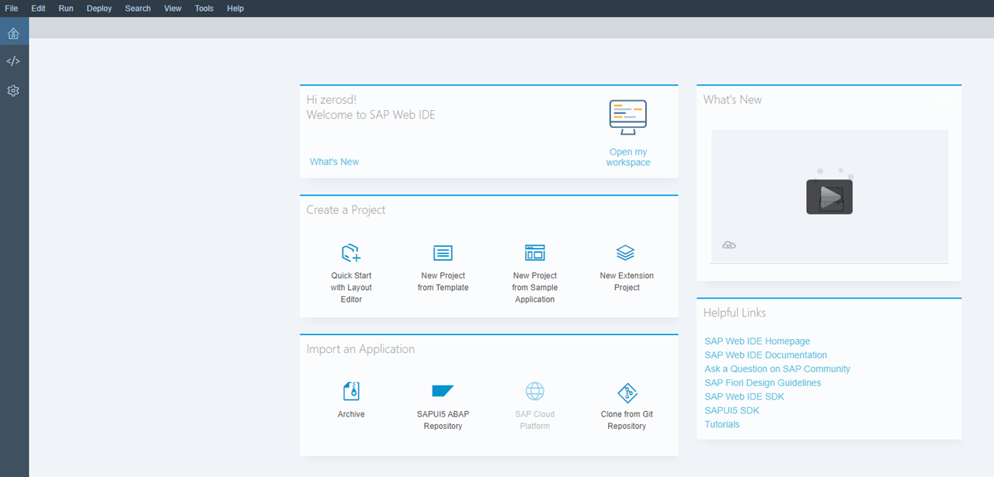Screen dimensions: 994x477
Task: Open Preferences gear in left sidebar
Action: [13, 91]
